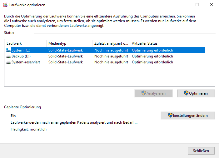Viewport: 219px width, 158px height.
Task: Click 'Noch nie ausgeführt' in Backup (D:) row
Action: 111,56
